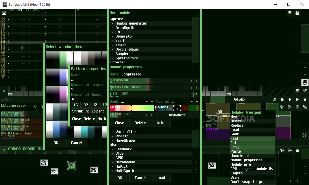Choose New in Modules routing menu

tap(252, 117)
